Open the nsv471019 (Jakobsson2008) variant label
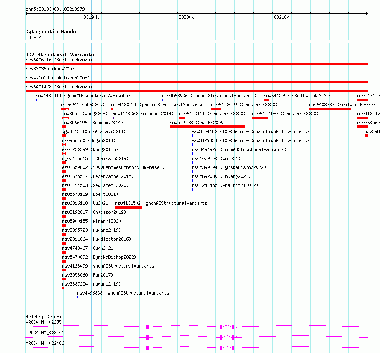The image size is (380, 353). [x=58, y=78]
